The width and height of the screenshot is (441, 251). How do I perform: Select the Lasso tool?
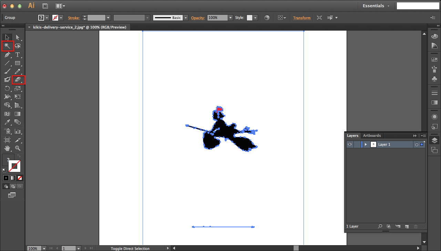coord(18,46)
